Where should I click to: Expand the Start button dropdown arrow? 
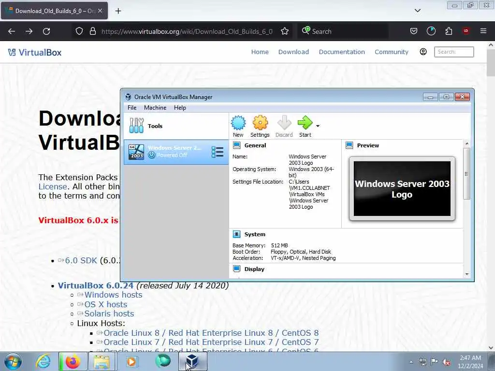[x=318, y=126]
